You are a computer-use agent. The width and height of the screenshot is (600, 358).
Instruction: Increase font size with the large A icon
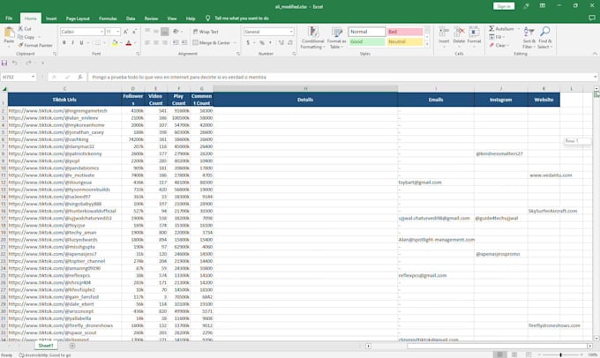click(125, 32)
